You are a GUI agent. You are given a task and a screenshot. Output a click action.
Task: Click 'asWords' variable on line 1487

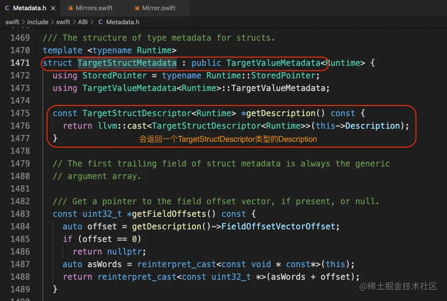coord(105,264)
